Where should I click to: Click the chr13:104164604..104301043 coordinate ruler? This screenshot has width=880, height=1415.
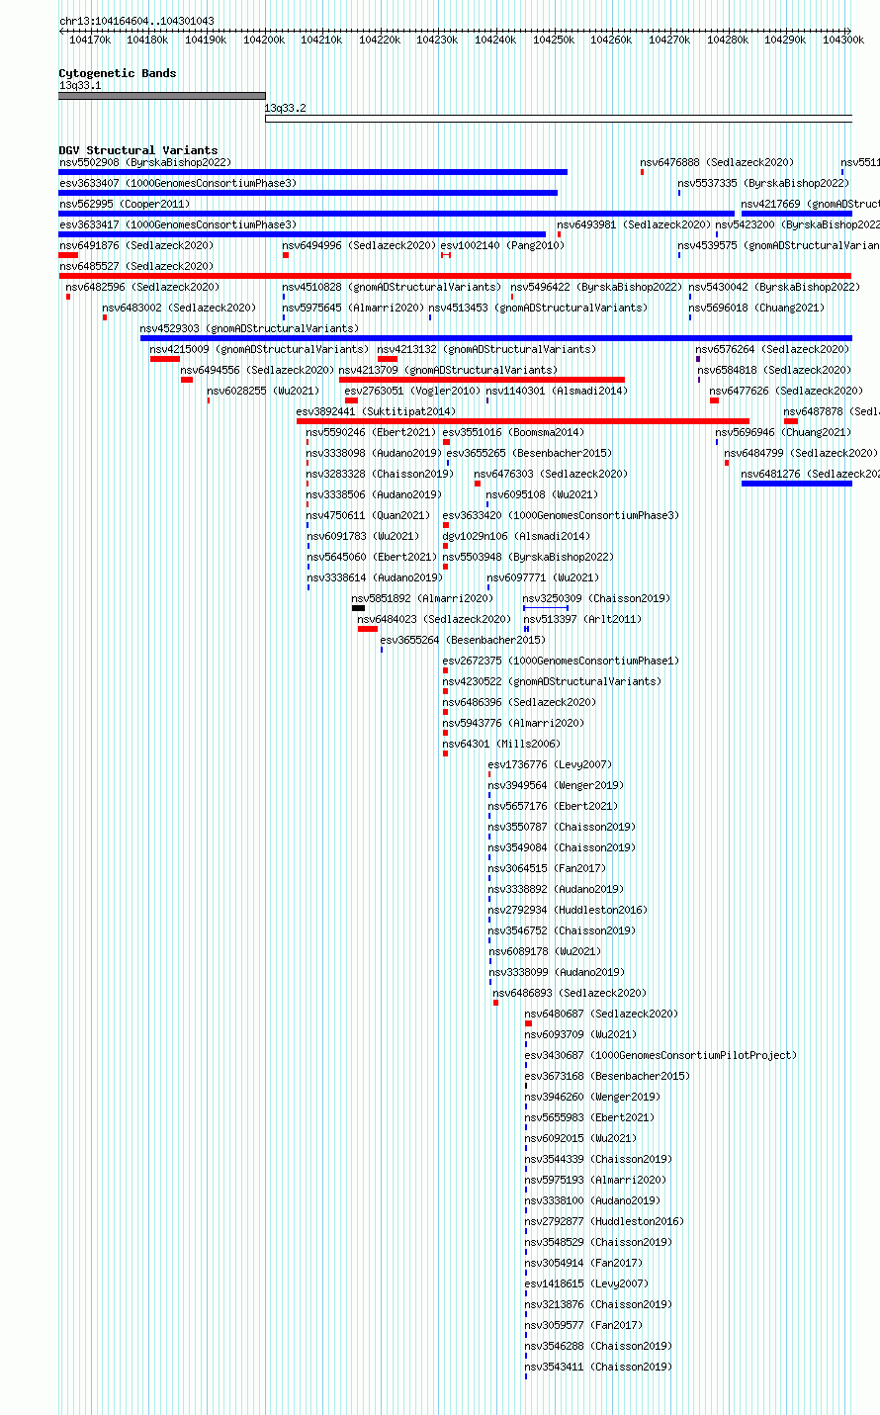pyautogui.click(x=455, y=32)
